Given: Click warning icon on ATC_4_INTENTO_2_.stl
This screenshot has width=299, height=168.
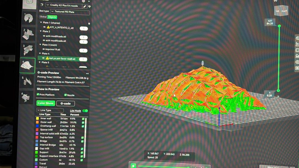Looking at the screenshot, I should coord(48,27).
